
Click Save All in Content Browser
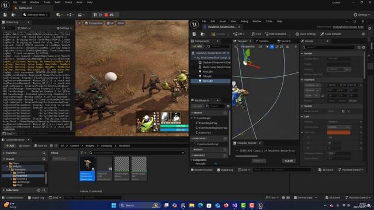(40, 146)
